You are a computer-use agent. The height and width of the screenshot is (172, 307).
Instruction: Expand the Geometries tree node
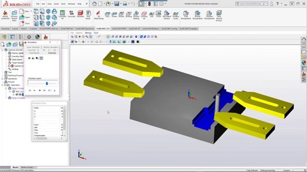tap(2, 79)
